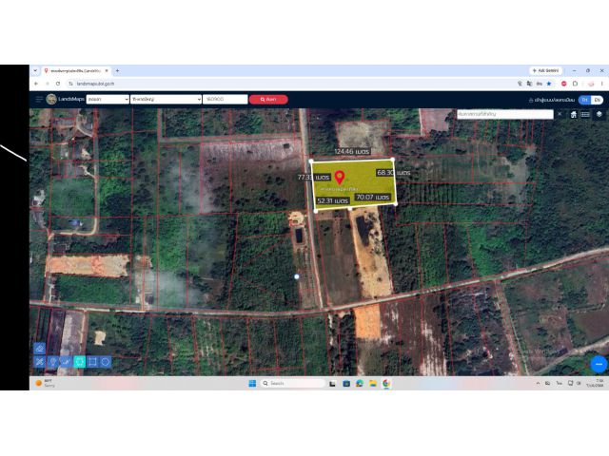Open the list view icon on map
The image size is (609, 456).
point(585,114)
